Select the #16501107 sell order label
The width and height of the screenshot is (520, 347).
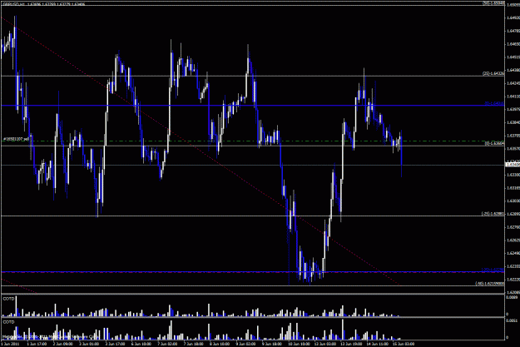coord(16,139)
